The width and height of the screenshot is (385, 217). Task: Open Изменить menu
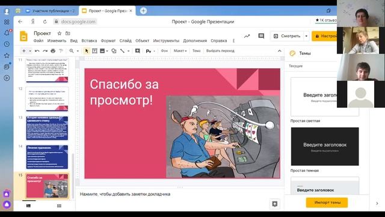click(57, 41)
